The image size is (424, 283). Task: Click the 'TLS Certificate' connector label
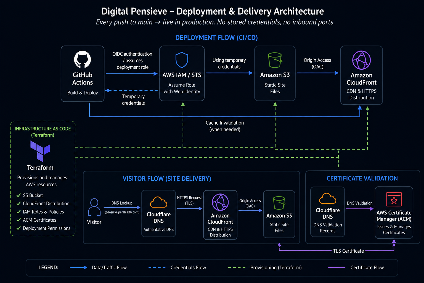348,251
